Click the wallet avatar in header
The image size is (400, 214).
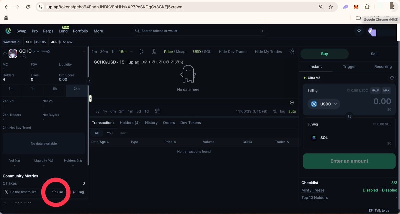(372, 31)
